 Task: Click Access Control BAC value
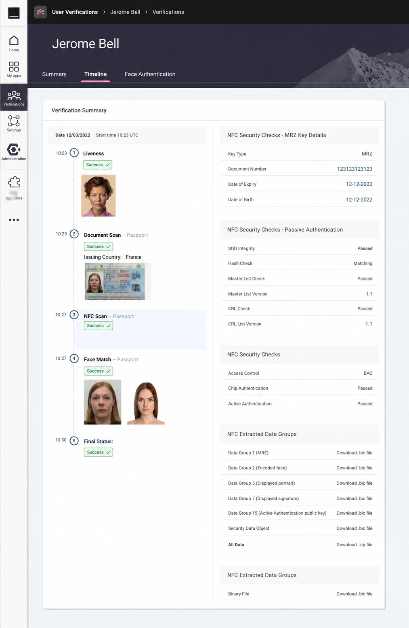(x=368, y=373)
